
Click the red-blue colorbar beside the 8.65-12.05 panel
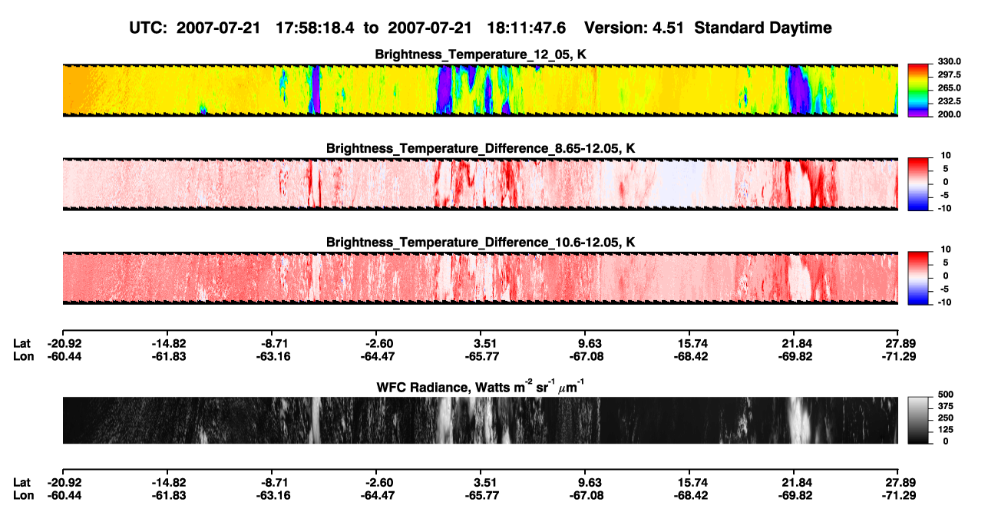tap(918, 184)
